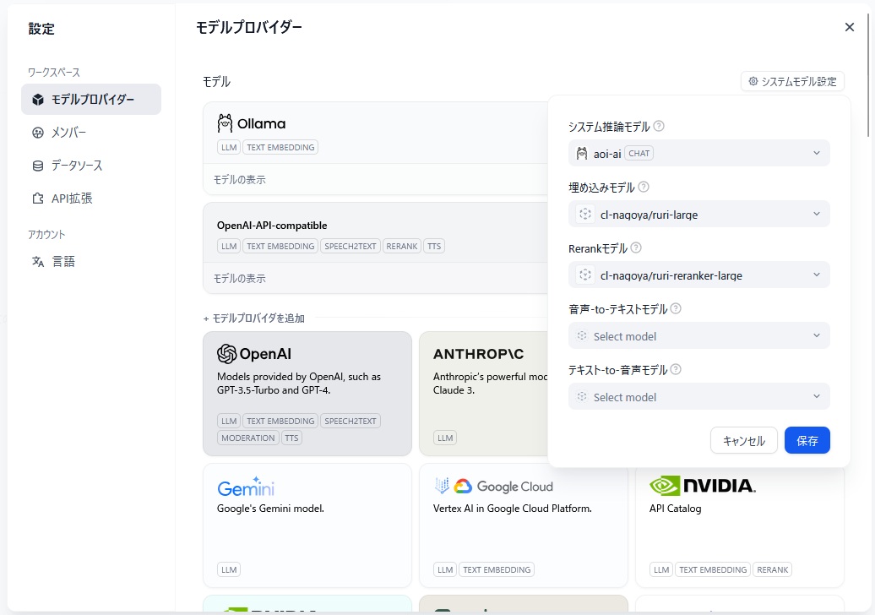Open the Rerankモデル dropdown
The height and width of the screenshot is (615, 875).
coord(698,275)
